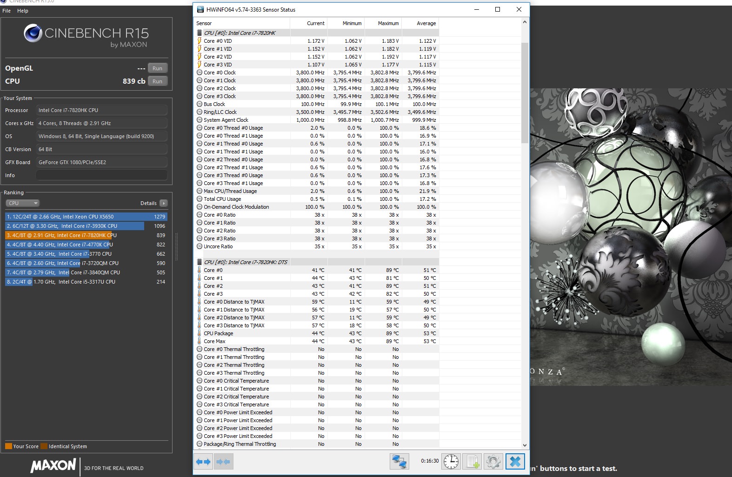Click the blue X close-sensors button

(x=515, y=461)
